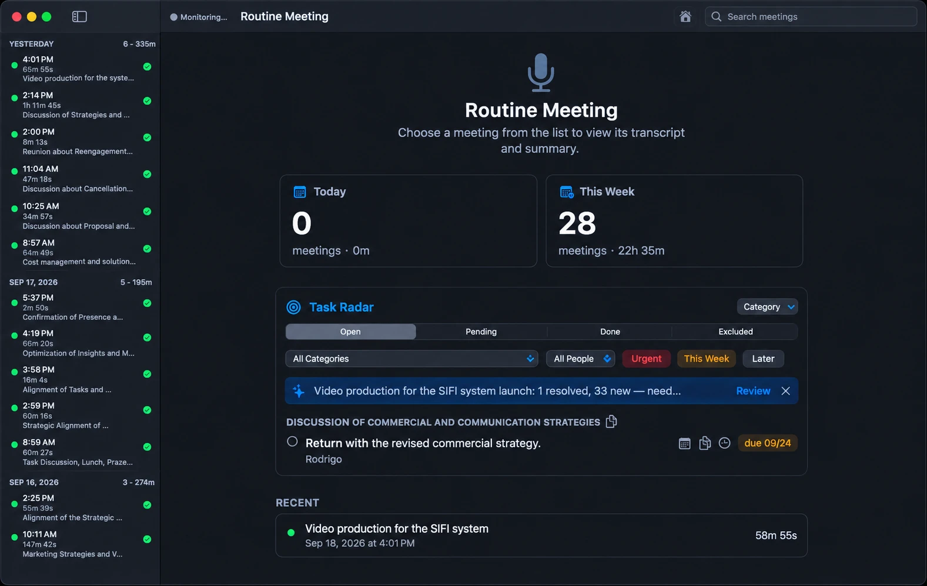Open the 8:59 AM Task Discussion, Lunch meeting
This screenshot has height=586, width=927.
[80, 452]
